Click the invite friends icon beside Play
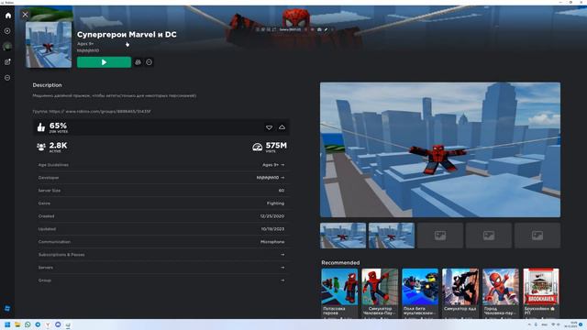 138,62
